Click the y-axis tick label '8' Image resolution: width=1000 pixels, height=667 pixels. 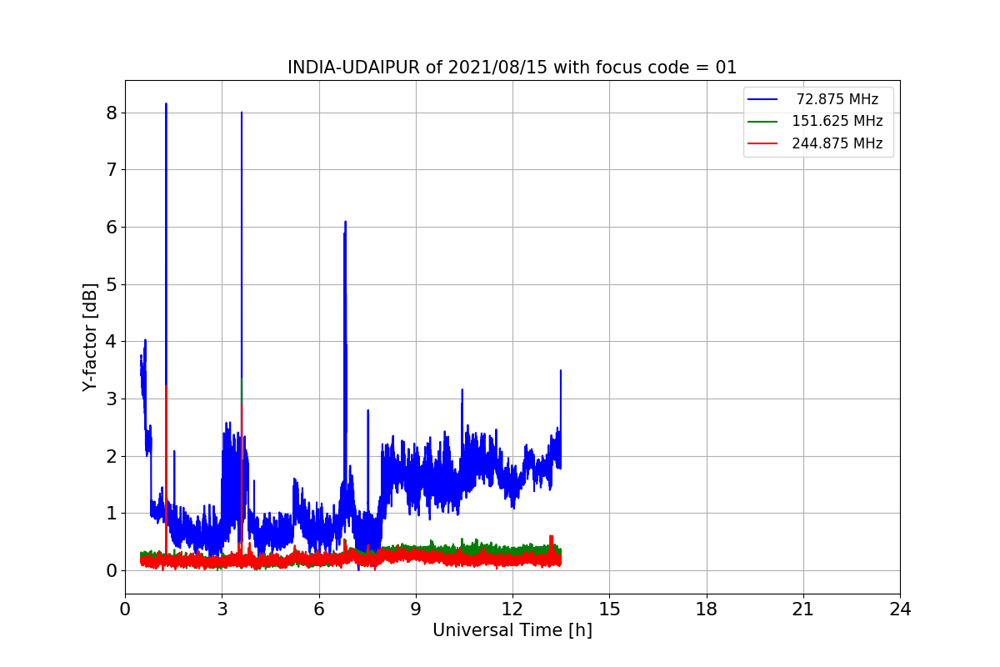point(112,113)
